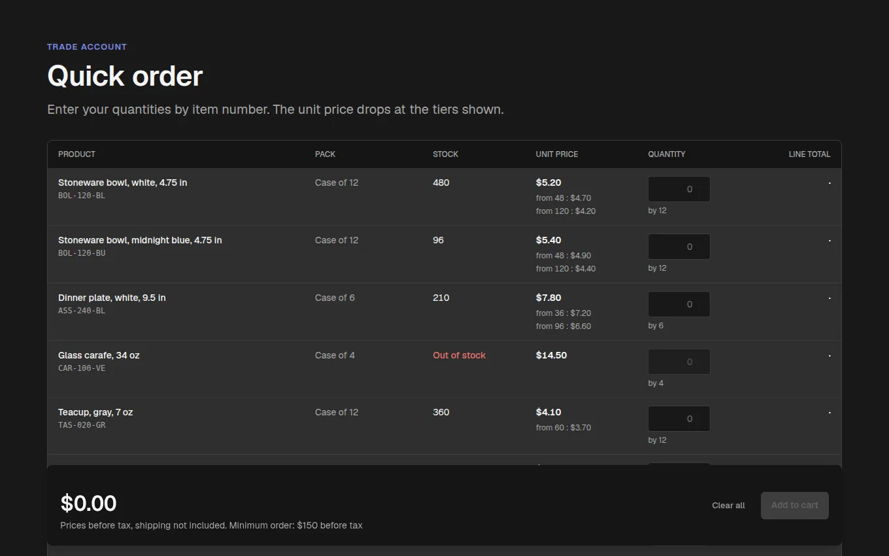
Task: Click tier price from 60 : $3.70
Action: click(x=563, y=428)
